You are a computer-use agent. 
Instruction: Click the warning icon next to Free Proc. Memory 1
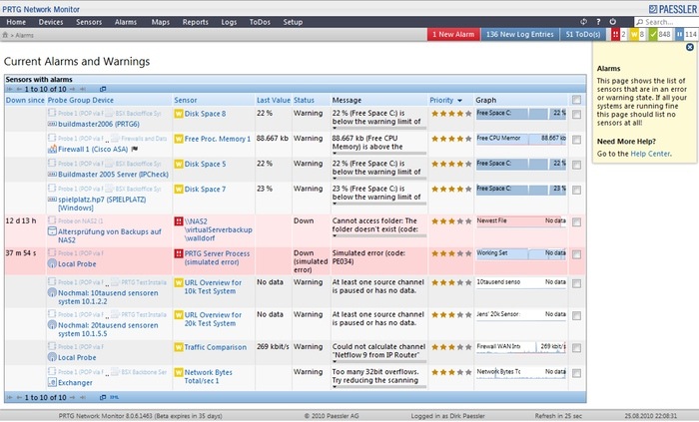pyautogui.click(x=179, y=139)
